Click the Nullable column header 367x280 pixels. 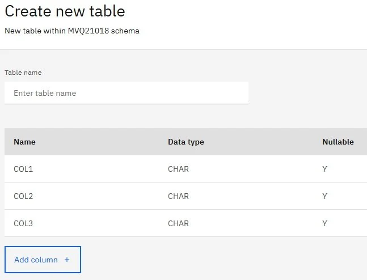pyautogui.click(x=338, y=142)
